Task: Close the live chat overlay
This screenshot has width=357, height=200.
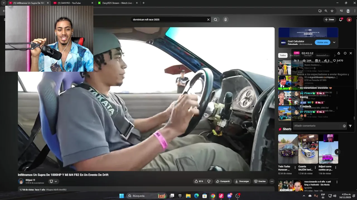Action: click(x=351, y=53)
